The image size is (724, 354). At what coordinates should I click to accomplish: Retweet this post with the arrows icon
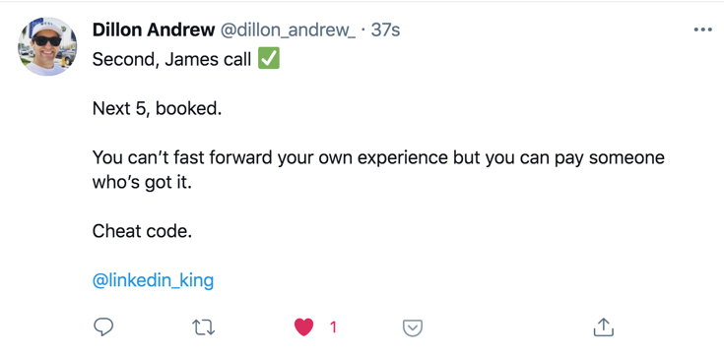pos(203,327)
